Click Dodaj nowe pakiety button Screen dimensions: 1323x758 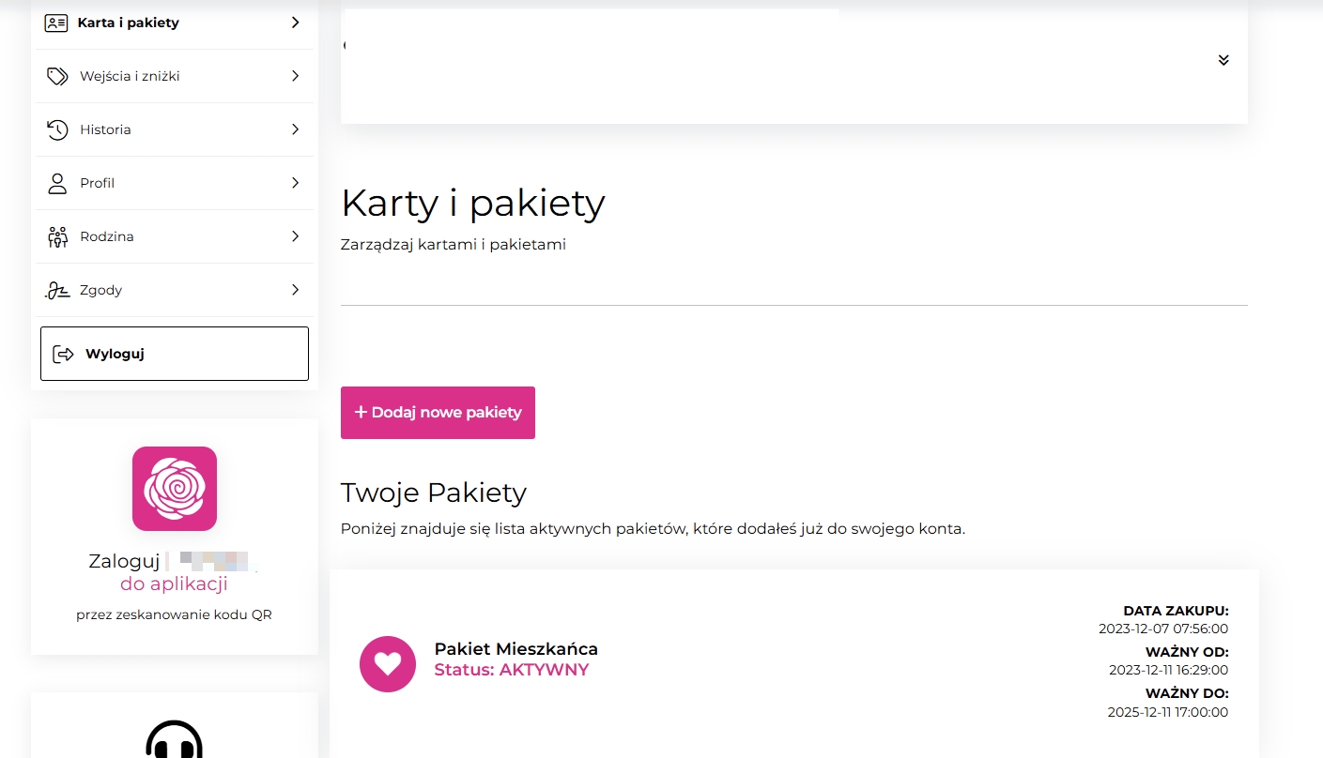click(x=438, y=413)
